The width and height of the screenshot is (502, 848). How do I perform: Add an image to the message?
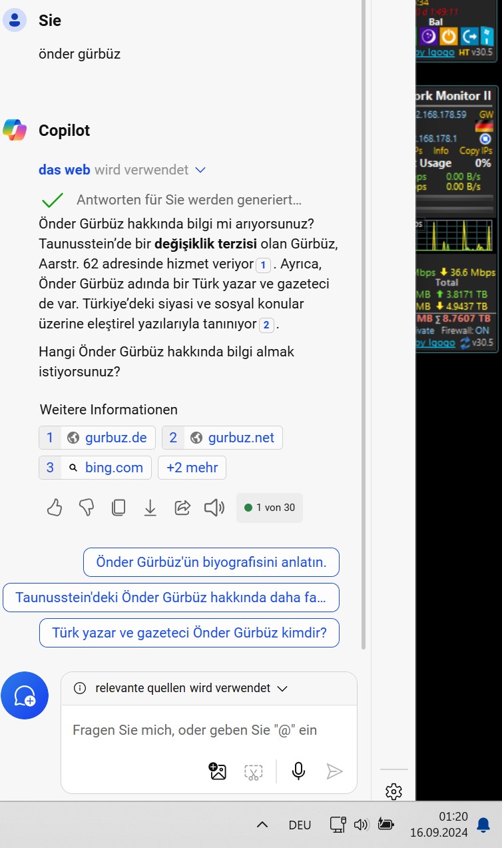(218, 771)
